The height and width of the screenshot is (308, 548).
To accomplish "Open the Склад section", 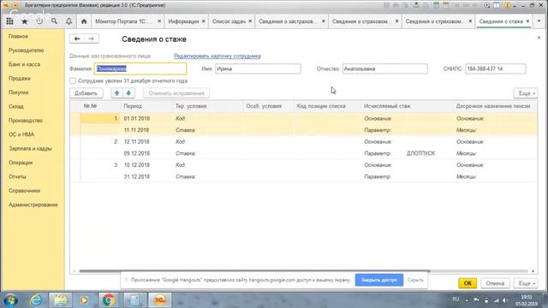I will pyautogui.click(x=16, y=106).
